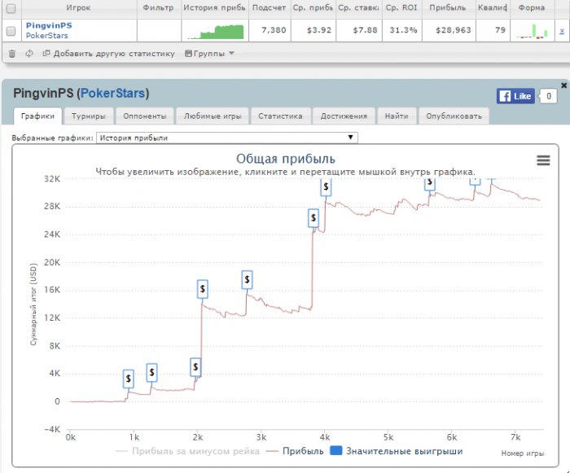Switch to the Опубликовать tab
This screenshot has height=473, width=570.
pyautogui.click(x=454, y=116)
